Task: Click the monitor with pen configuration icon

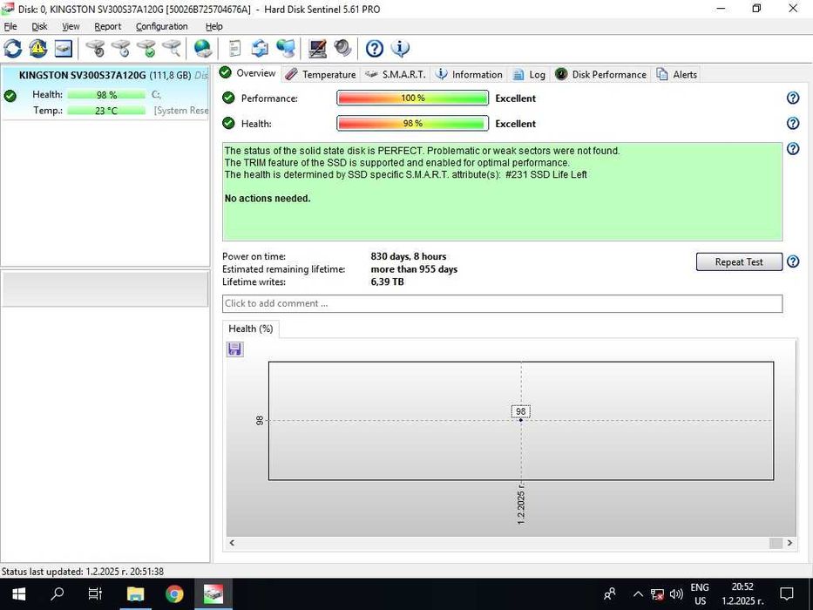Action: pyautogui.click(x=317, y=49)
